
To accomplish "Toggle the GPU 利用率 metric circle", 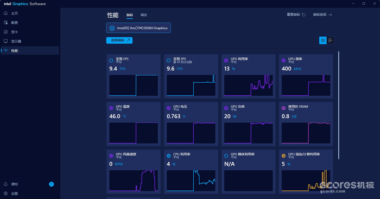I will [x=226, y=61].
